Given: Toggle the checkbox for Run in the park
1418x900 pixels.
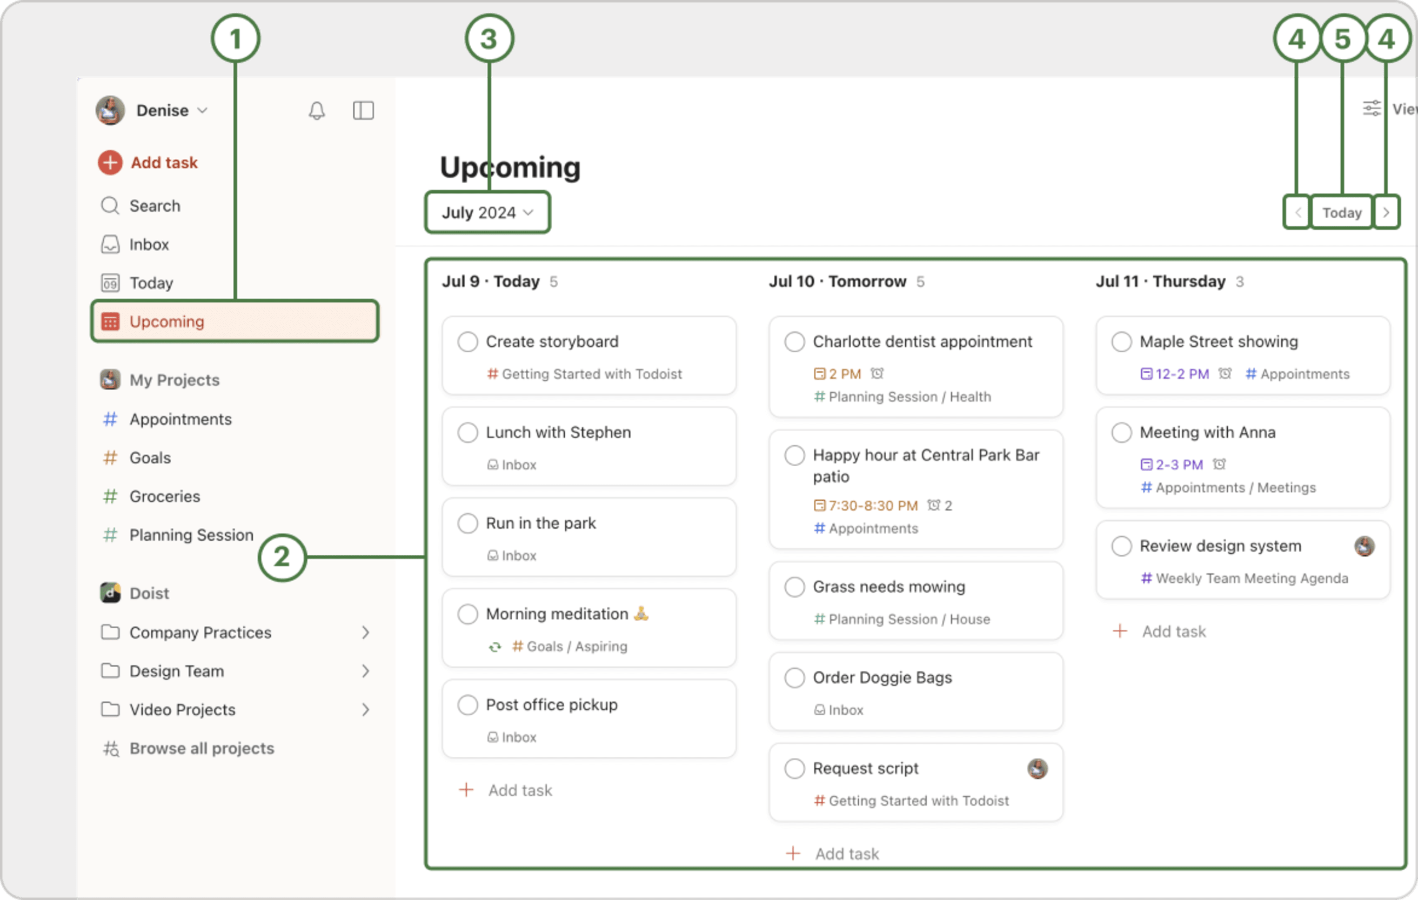Looking at the screenshot, I should click(467, 523).
